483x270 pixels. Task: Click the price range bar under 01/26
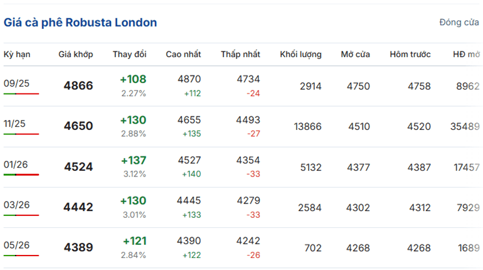[21, 175]
